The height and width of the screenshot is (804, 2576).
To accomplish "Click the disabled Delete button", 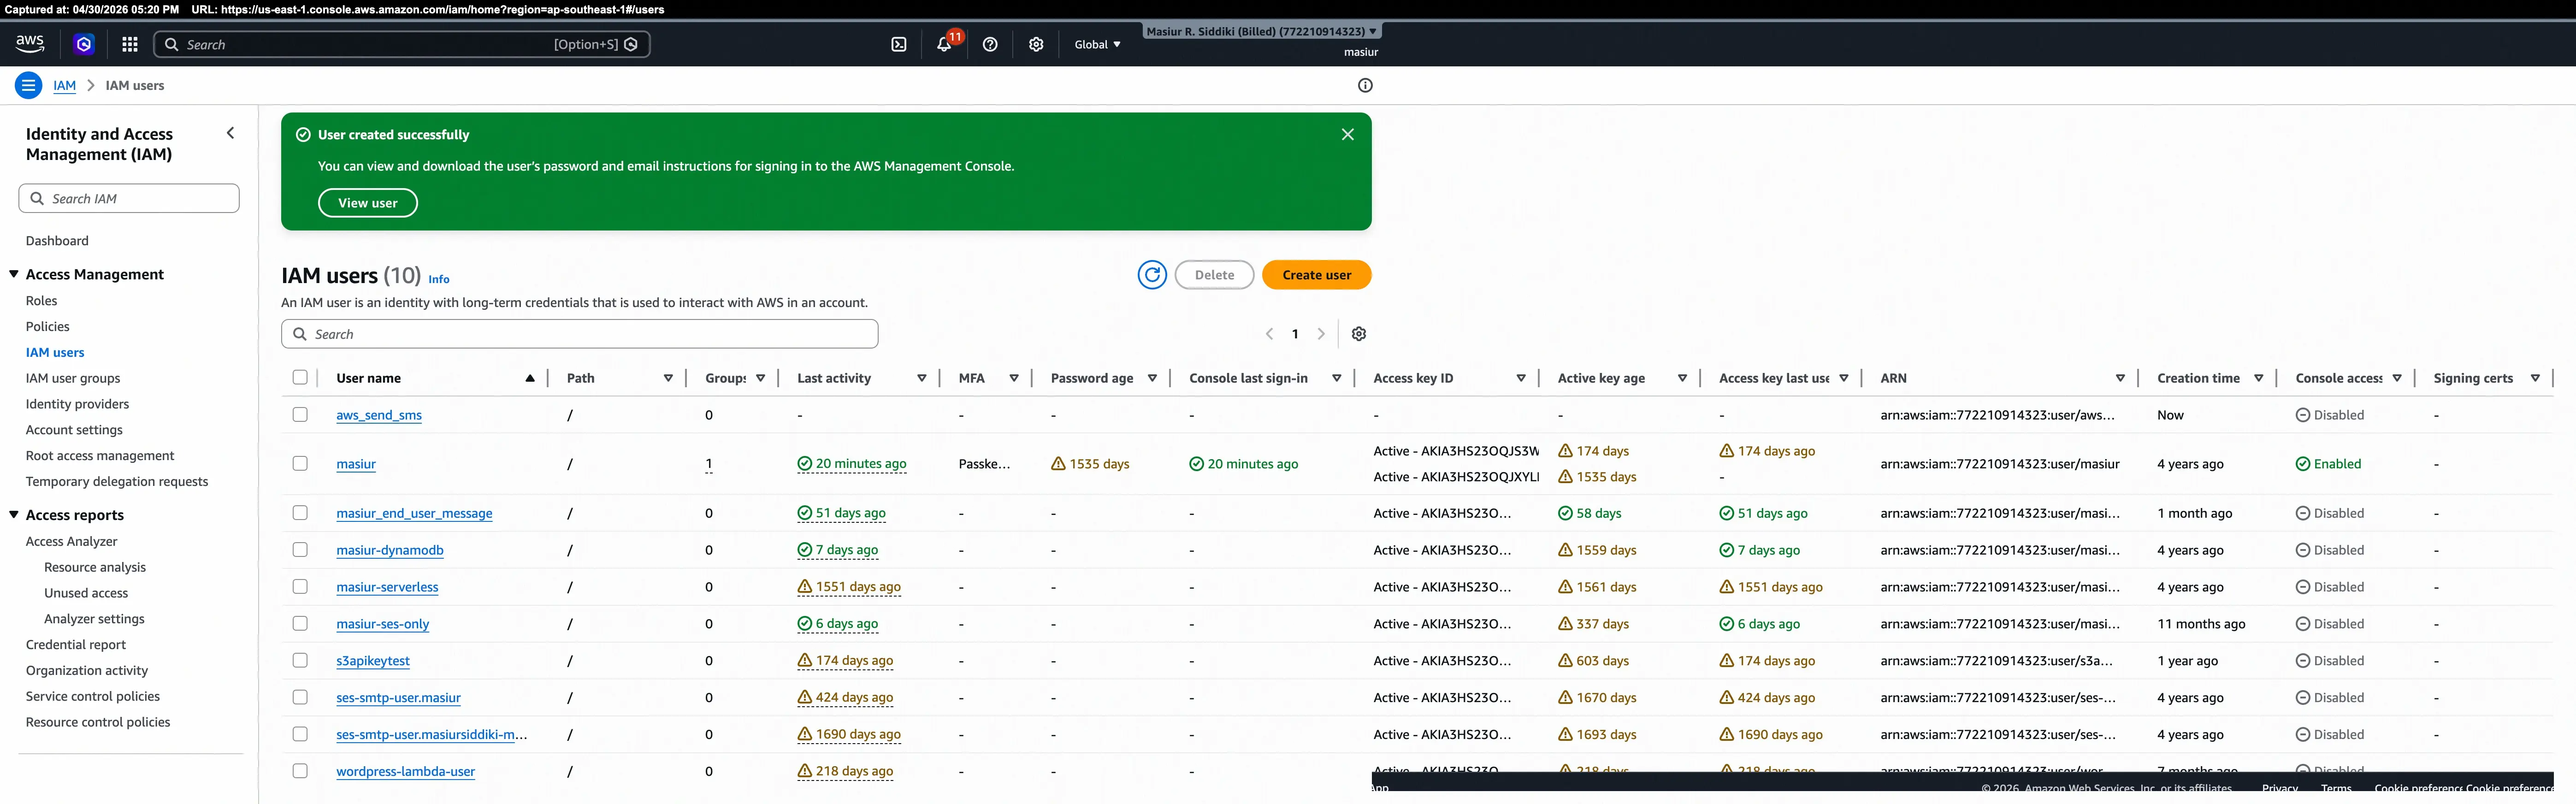I will point(1214,275).
